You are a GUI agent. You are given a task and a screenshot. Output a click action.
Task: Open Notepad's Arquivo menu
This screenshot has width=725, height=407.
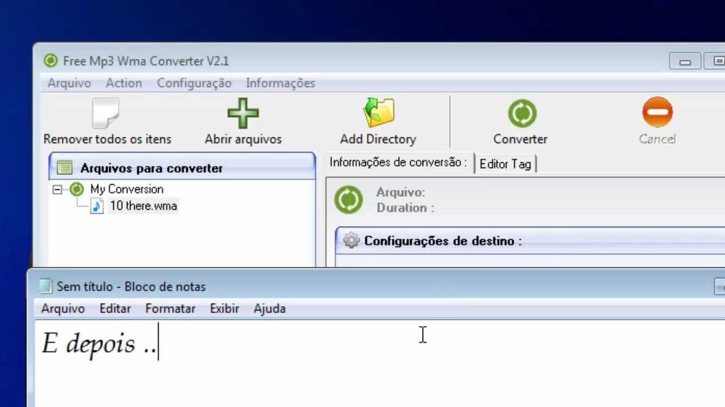click(63, 309)
